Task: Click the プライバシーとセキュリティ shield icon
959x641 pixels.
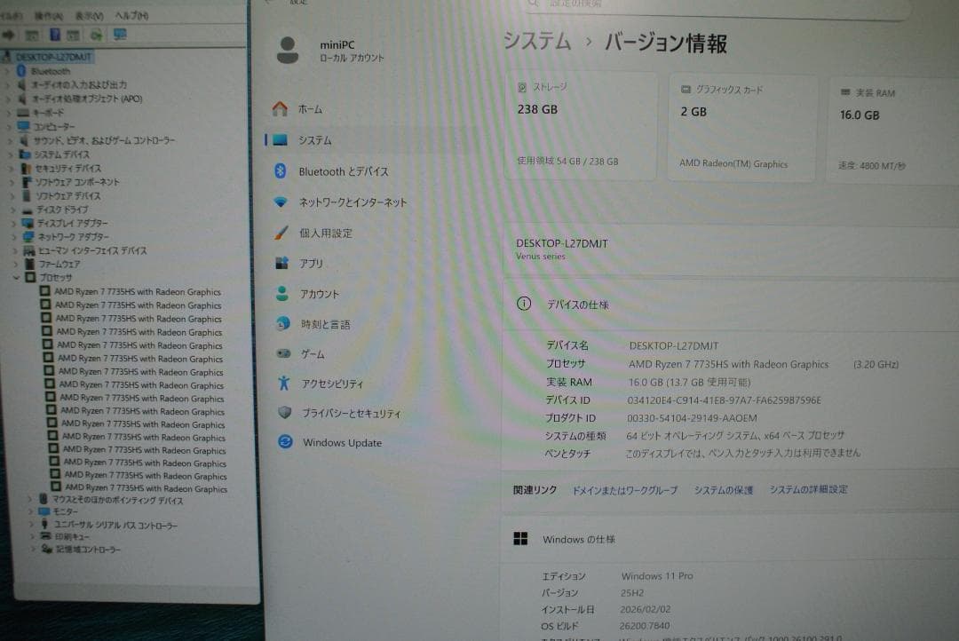Action: pyautogui.click(x=284, y=412)
